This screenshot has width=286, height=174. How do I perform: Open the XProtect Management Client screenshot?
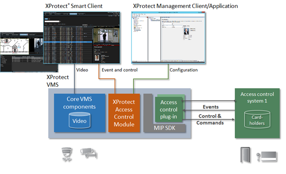168,37
